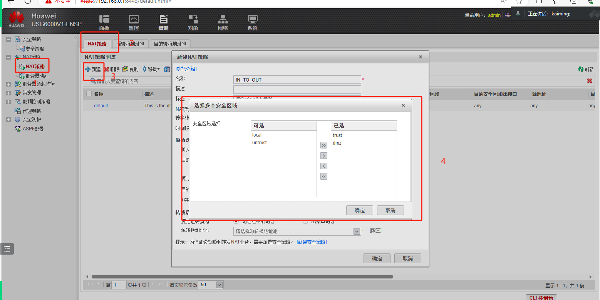Move selected zone right with > button
This screenshot has height=300, width=600.
coord(324,156)
